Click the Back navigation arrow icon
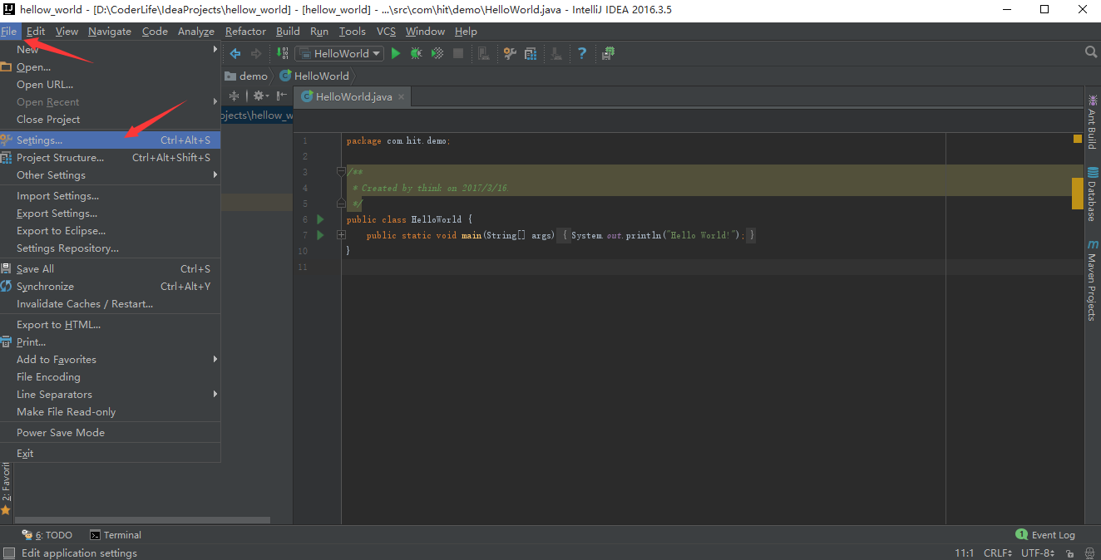 pos(235,53)
